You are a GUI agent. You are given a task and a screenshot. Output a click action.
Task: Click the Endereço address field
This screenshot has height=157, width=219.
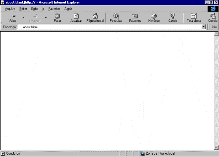coord(109,27)
